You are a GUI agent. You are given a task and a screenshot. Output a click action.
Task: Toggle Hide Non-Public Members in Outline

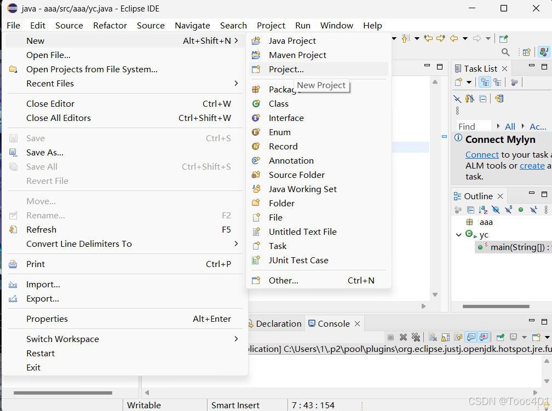coord(521,210)
